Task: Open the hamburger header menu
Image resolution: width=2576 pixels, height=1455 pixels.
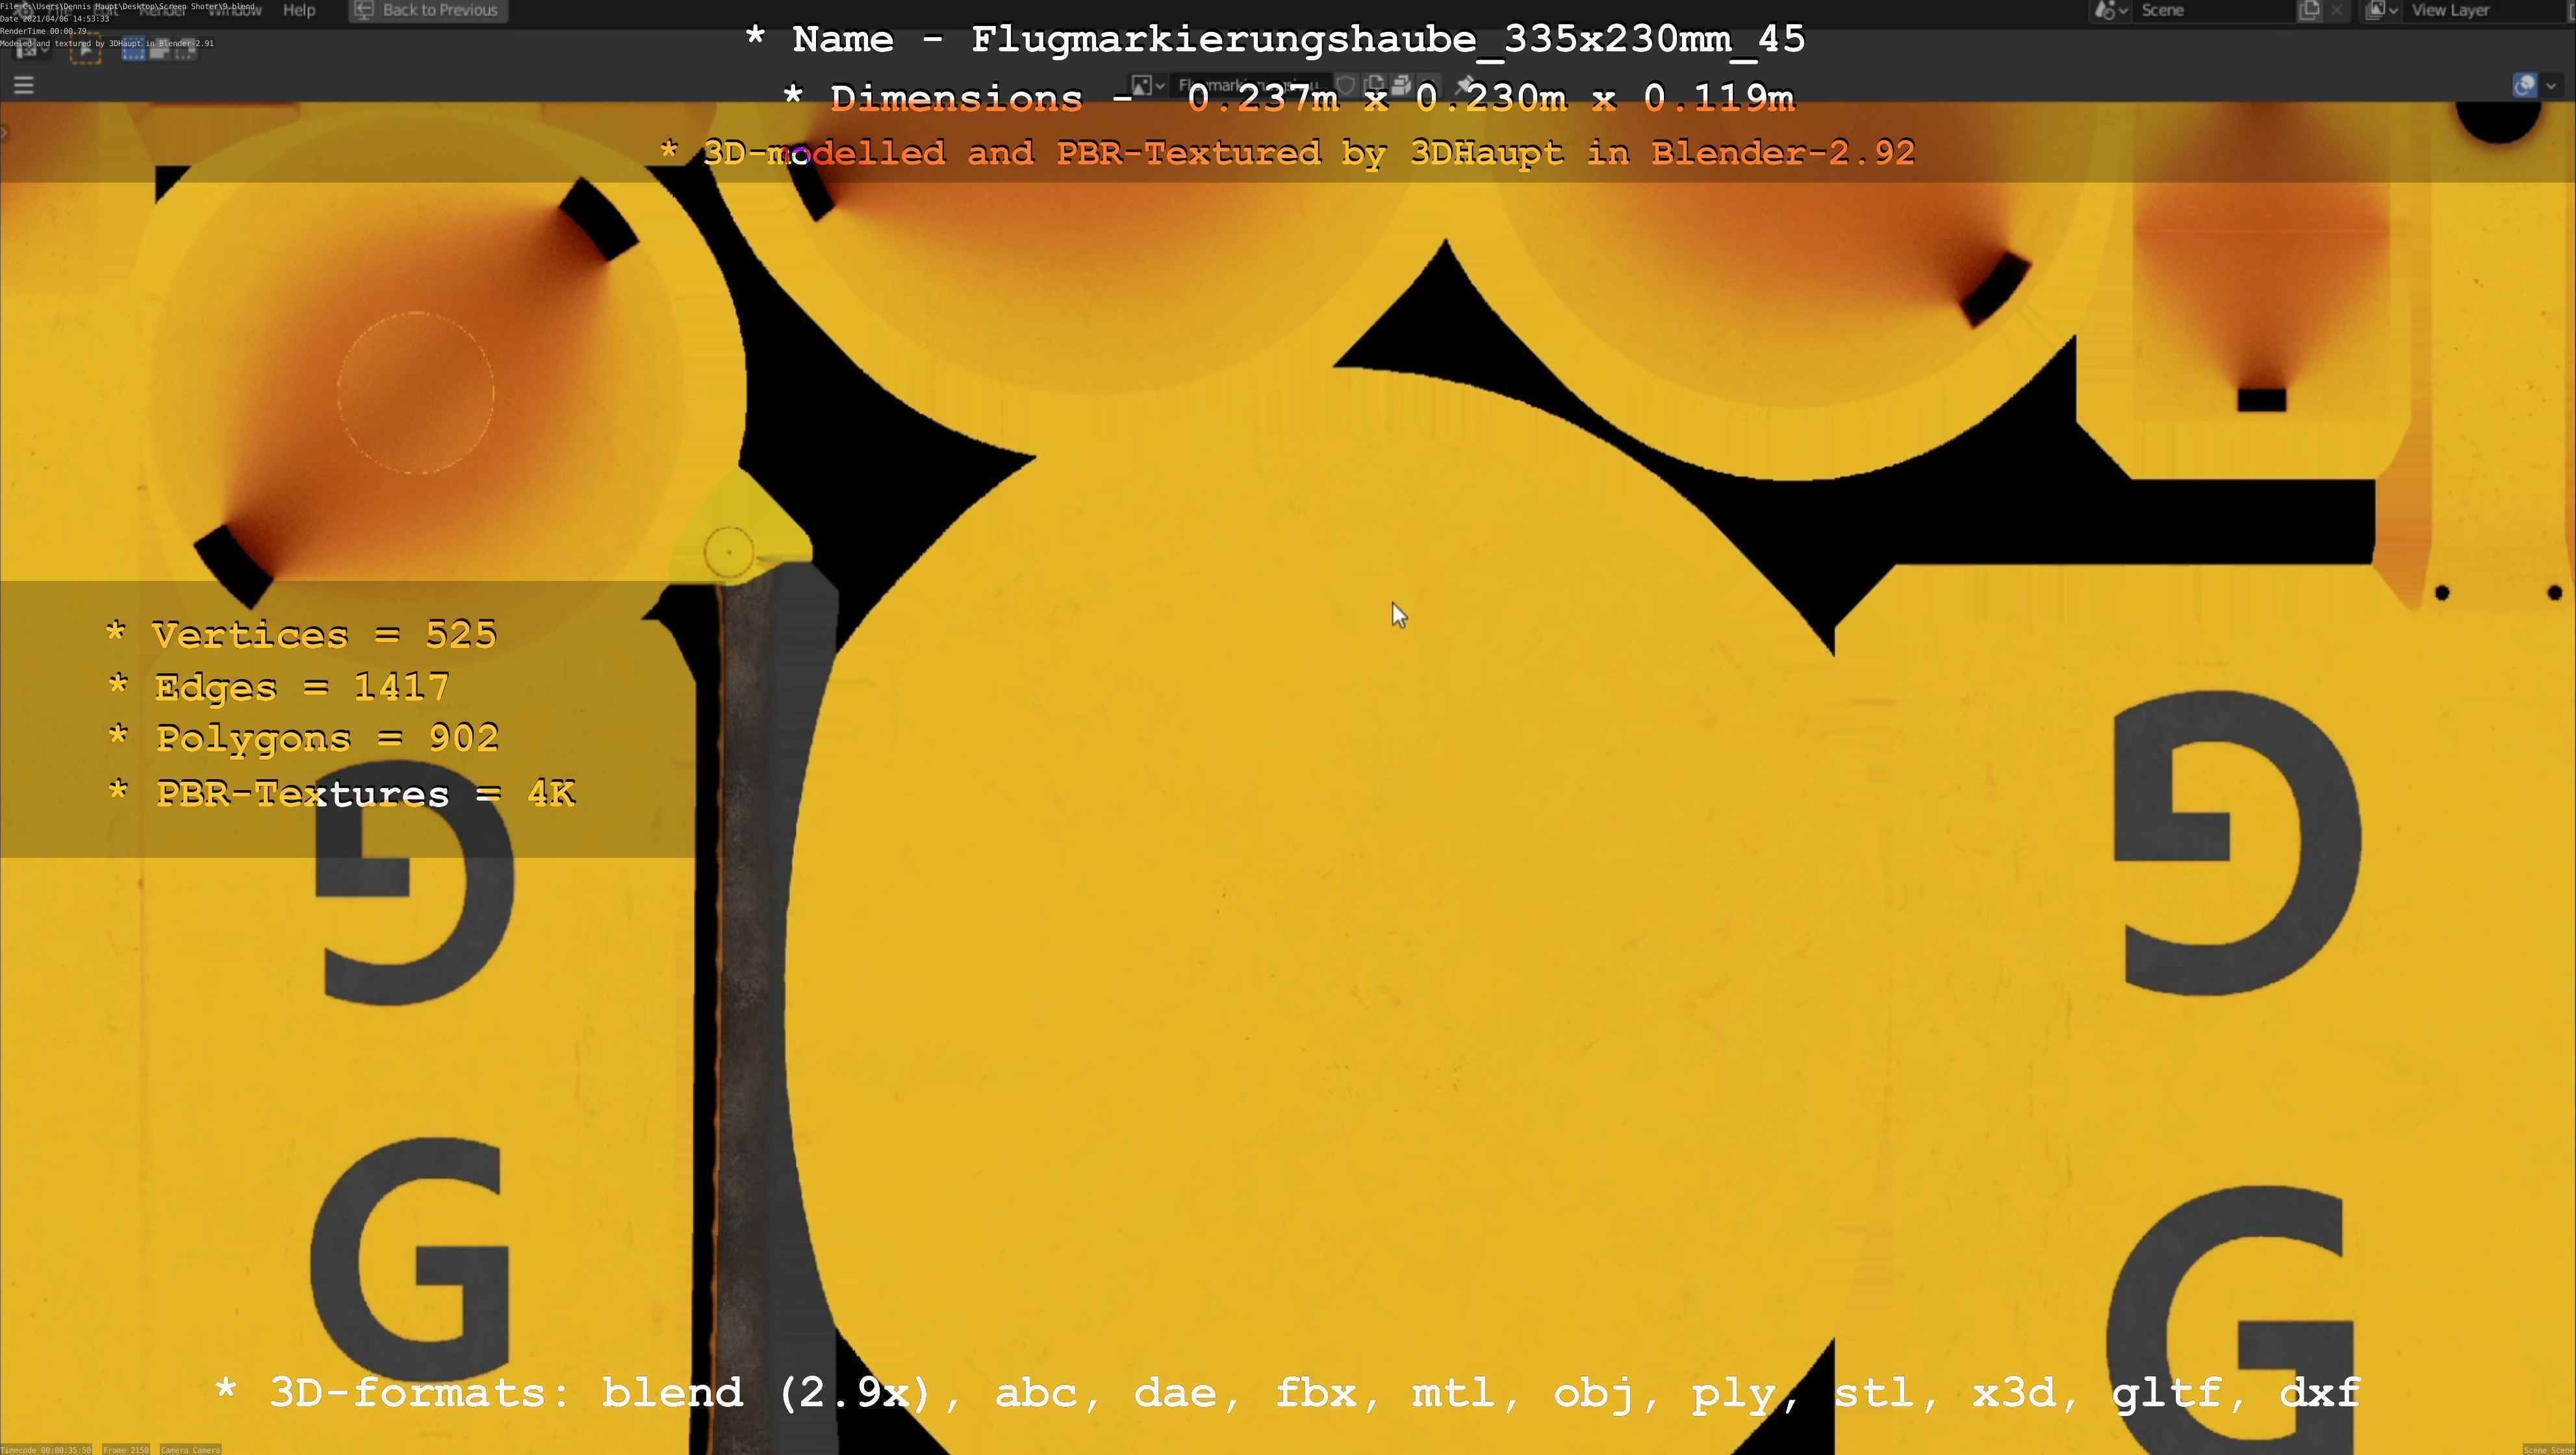Action: tap(24, 86)
